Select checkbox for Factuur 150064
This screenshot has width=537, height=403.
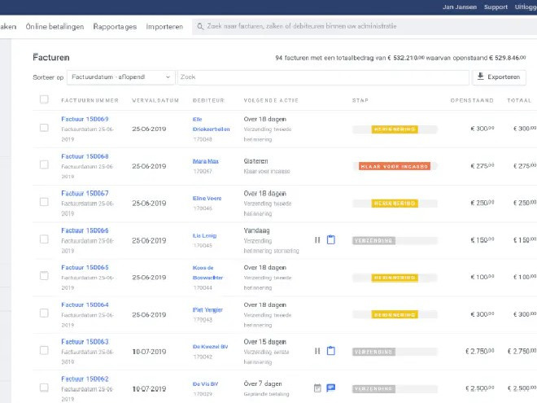44,313
